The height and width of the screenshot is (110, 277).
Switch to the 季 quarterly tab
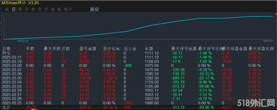tap(33, 9)
